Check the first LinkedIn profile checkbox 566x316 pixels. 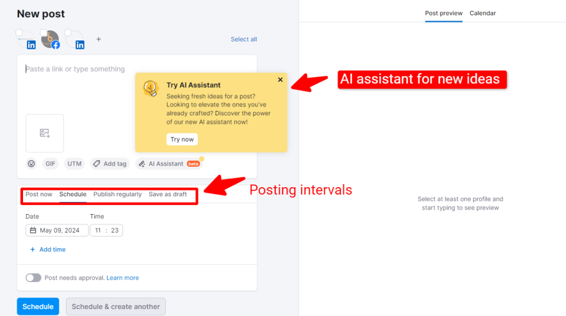20,33
